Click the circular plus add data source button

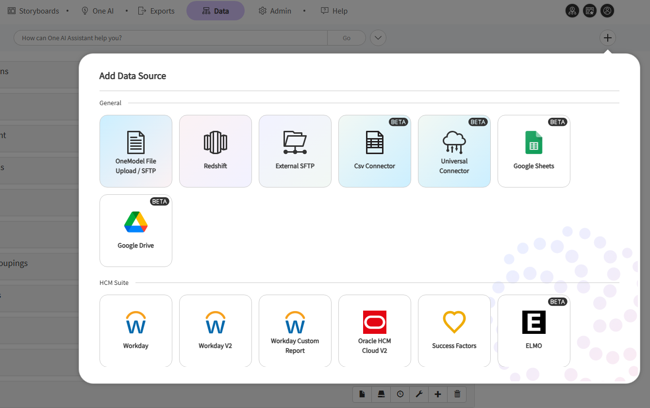[x=607, y=38]
